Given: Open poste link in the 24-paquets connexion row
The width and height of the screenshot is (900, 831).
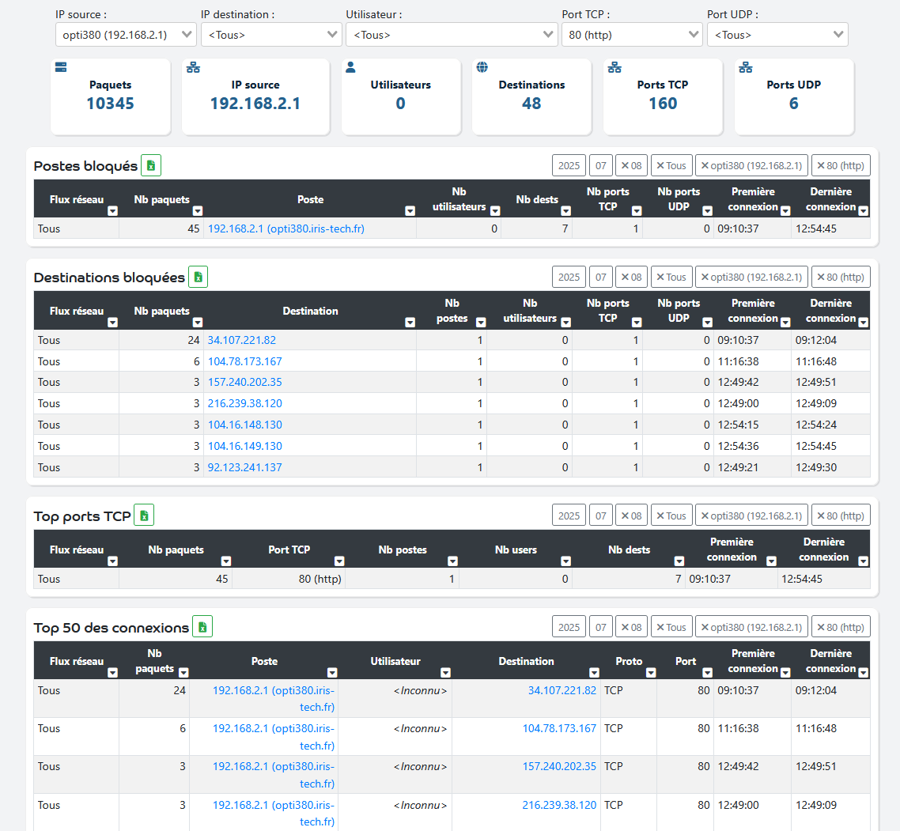Looking at the screenshot, I should pyautogui.click(x=273, y=698).
